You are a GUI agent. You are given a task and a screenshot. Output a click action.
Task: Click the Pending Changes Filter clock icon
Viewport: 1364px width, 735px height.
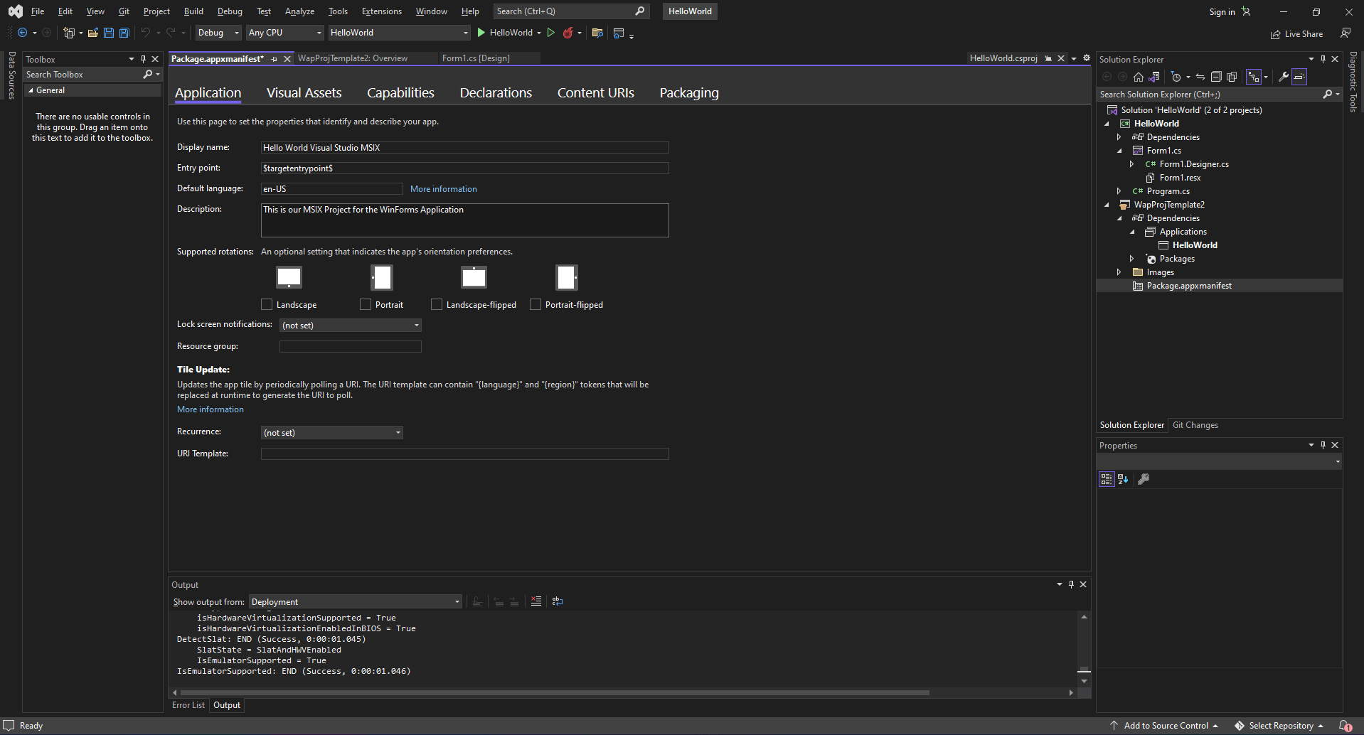[1176, 77]
